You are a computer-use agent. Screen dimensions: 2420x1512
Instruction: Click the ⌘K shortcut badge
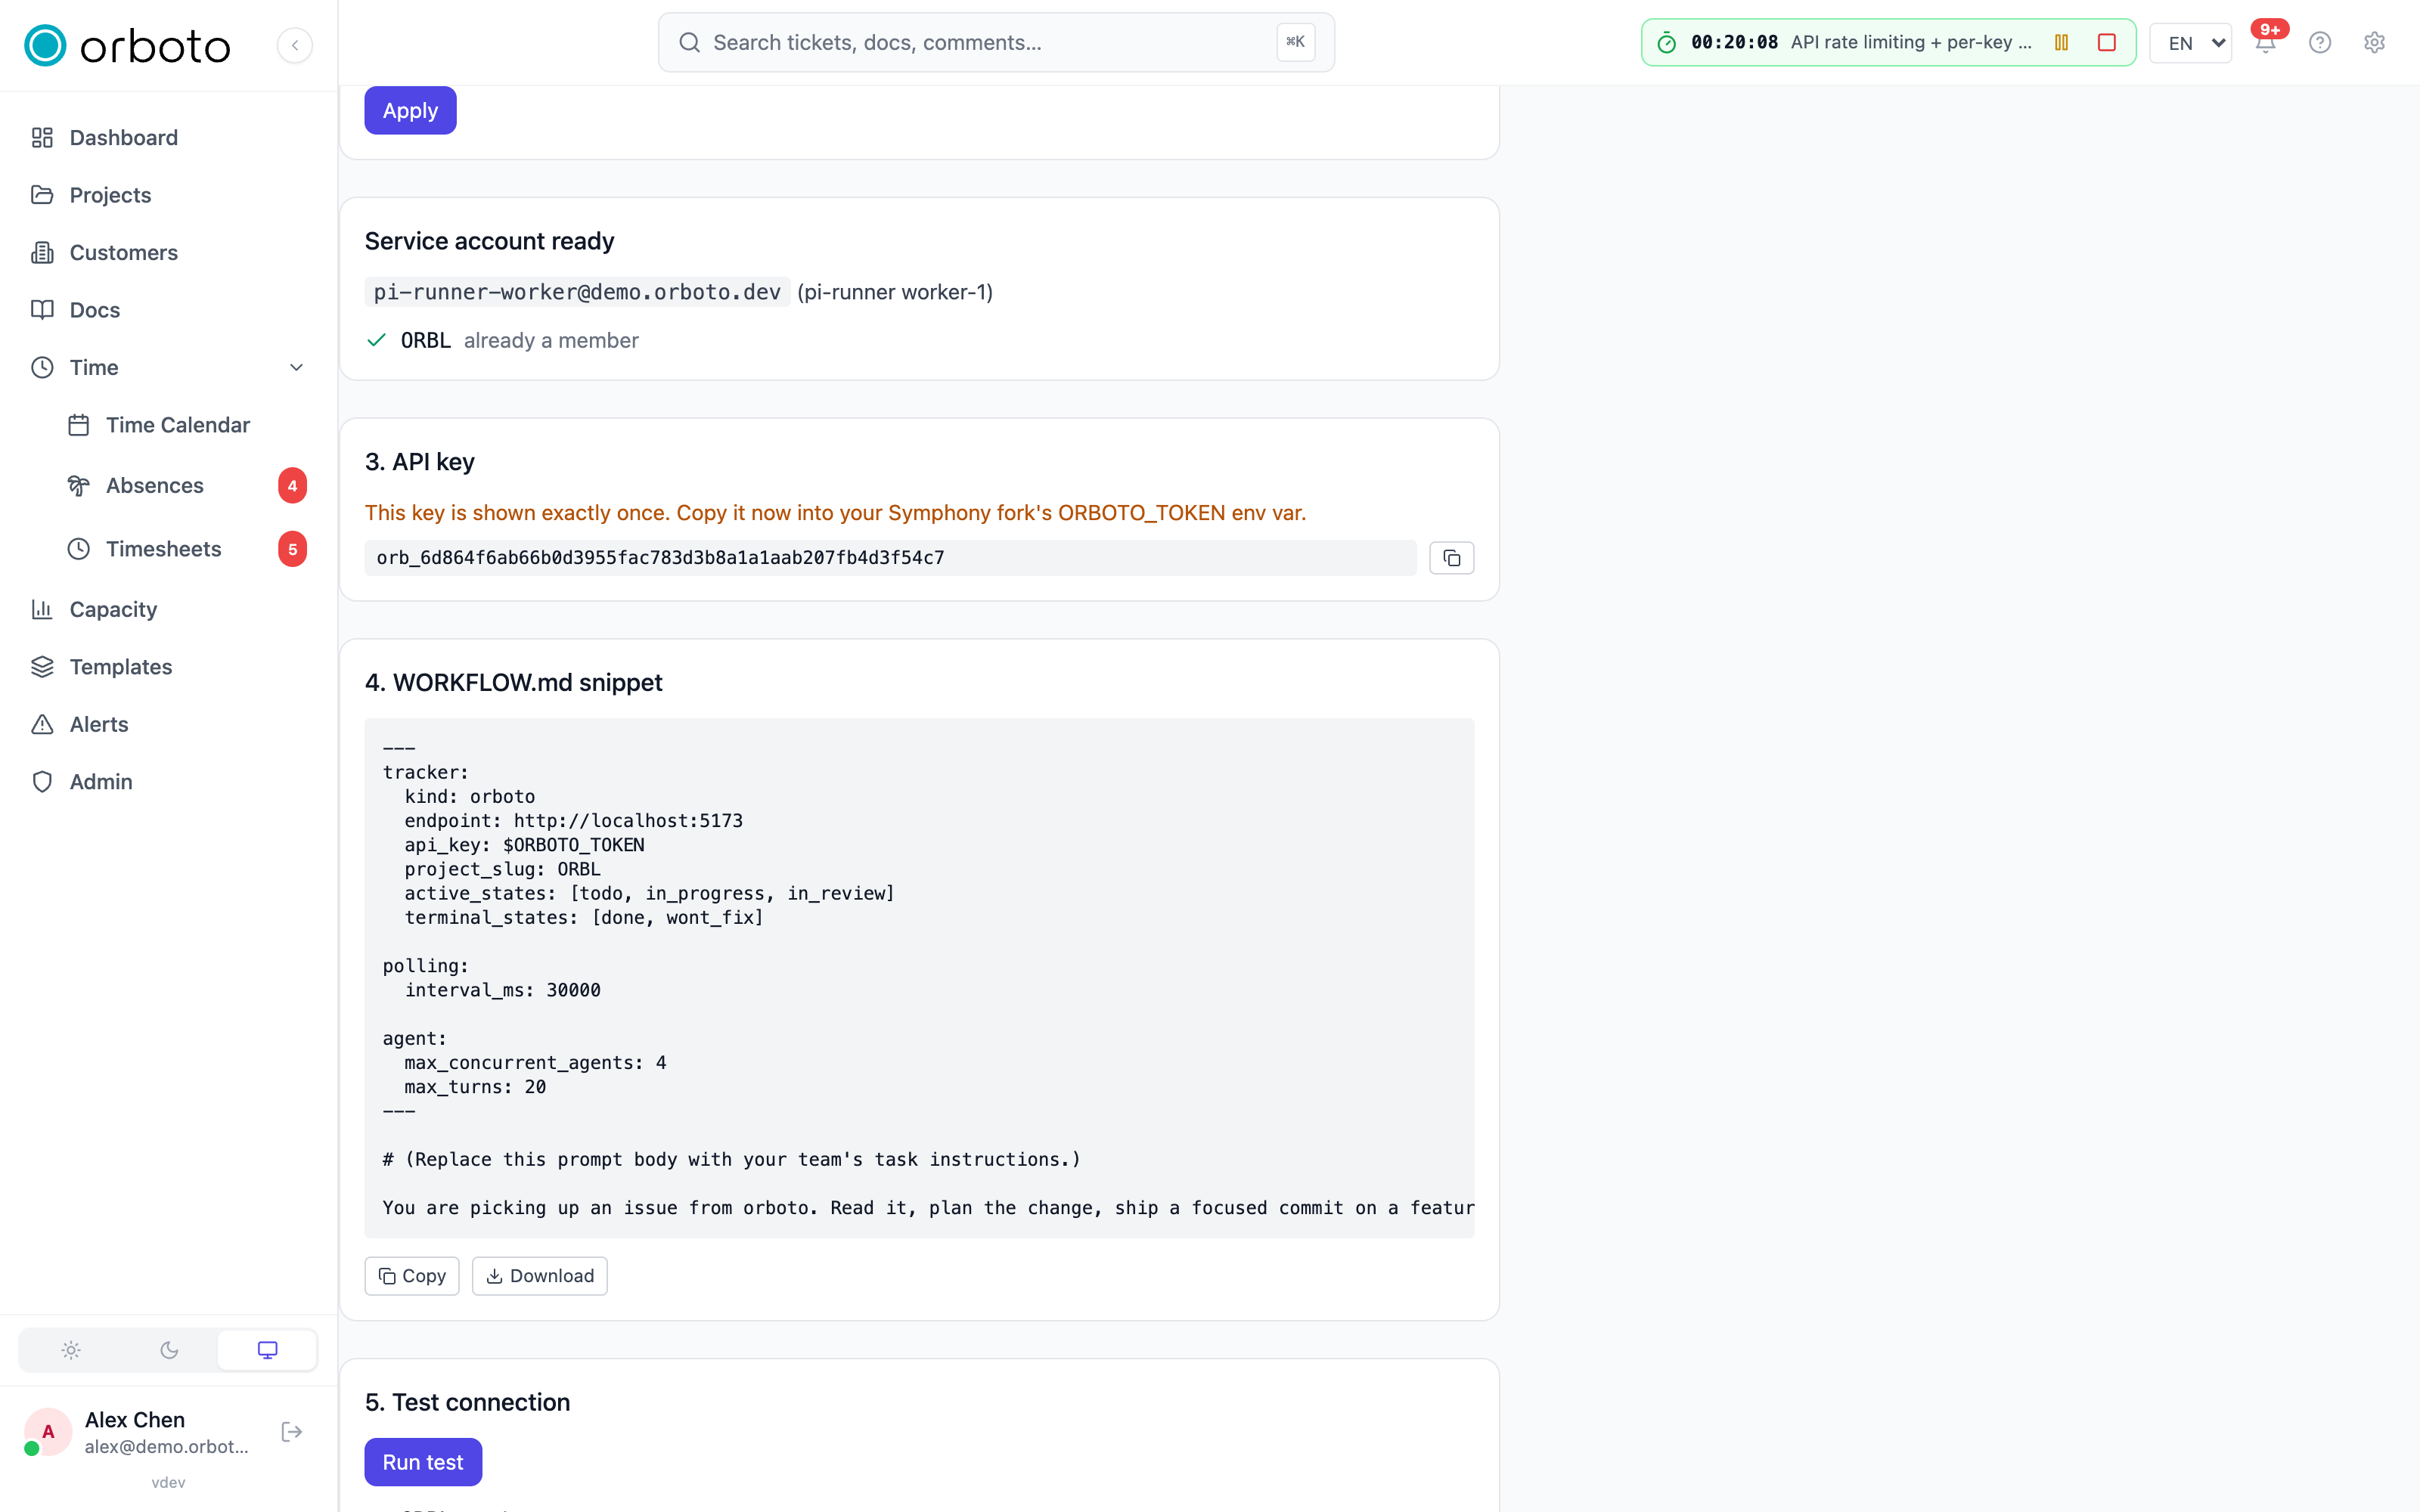[1295, 42]
